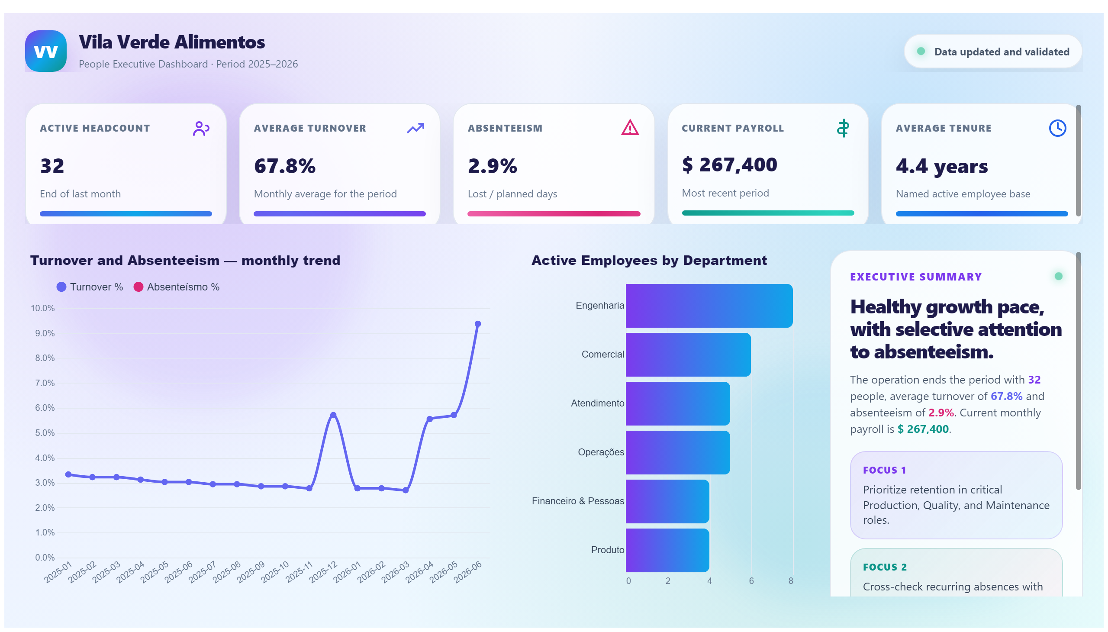Image resolution: width=1108 pixels, height=632 pixels.
Task: Open the Focus 1 retention card
Action: point(956,495)
